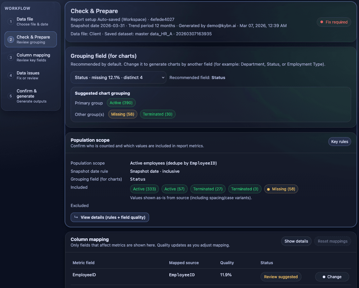Expand column mapping via Show details
The image size is (359, 288).
pos(296,241)
